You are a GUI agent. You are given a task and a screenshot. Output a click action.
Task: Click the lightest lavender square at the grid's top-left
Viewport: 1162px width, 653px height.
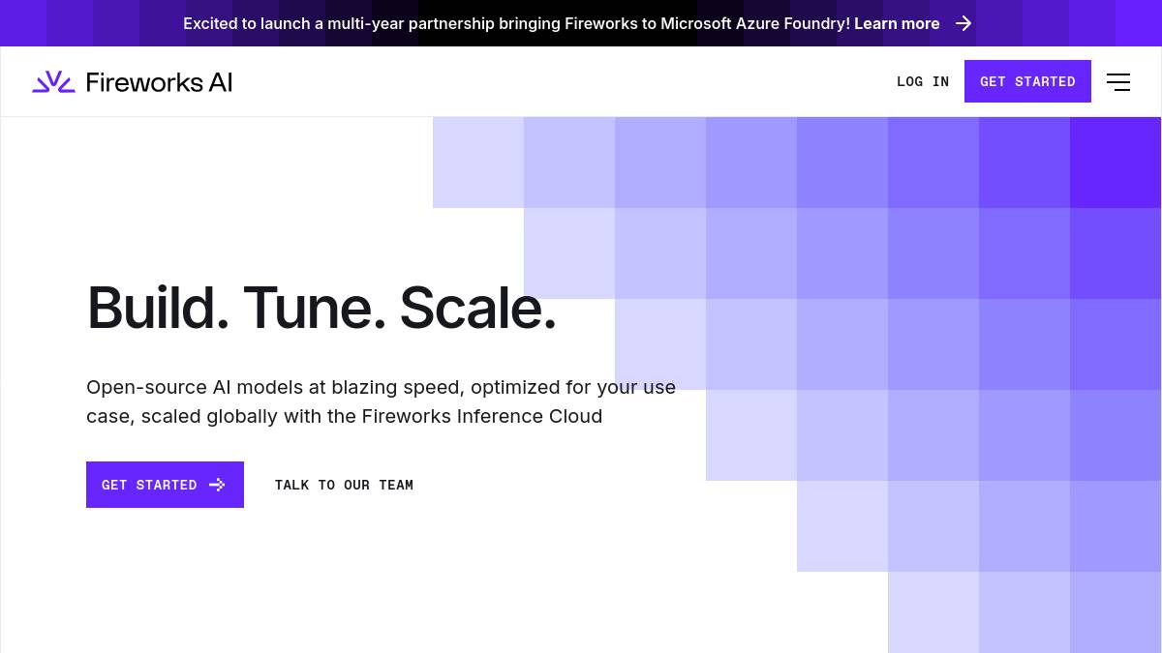(x=478, y=163)
